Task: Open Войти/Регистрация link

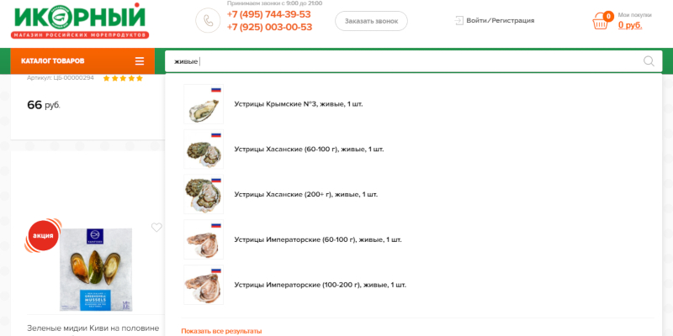Action: [501, 20]
